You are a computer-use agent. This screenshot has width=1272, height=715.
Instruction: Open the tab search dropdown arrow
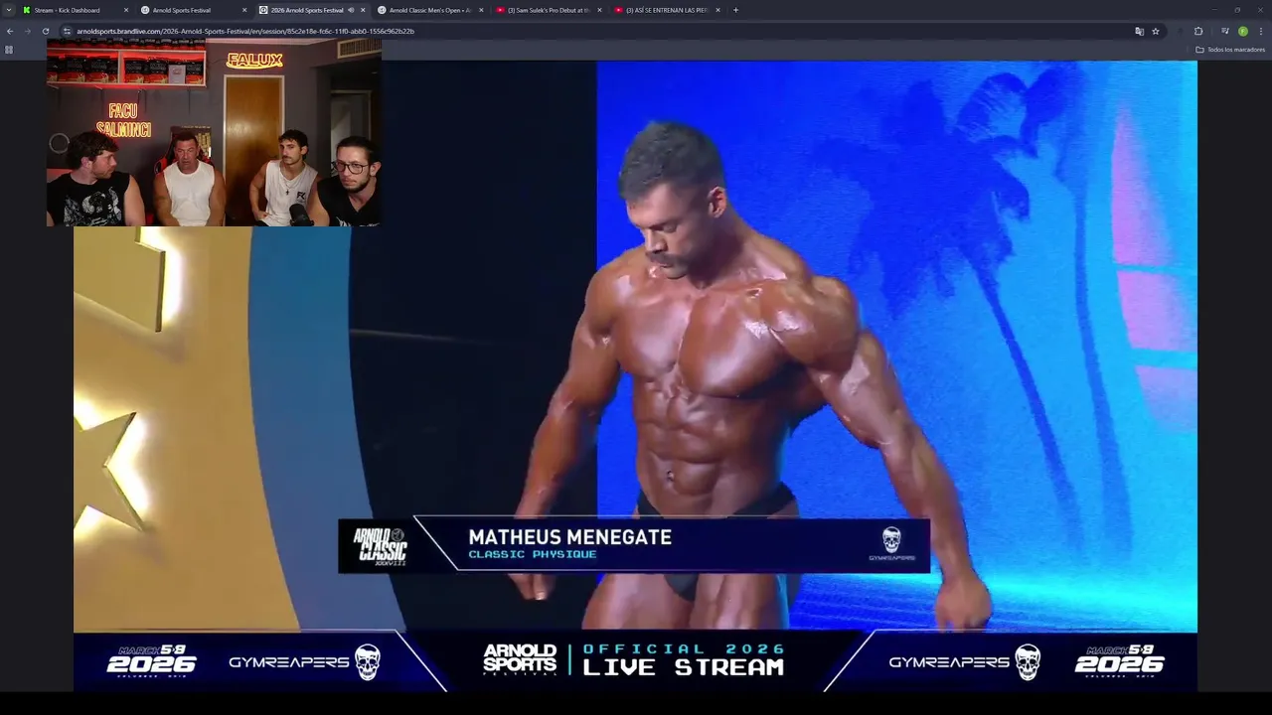10,10
